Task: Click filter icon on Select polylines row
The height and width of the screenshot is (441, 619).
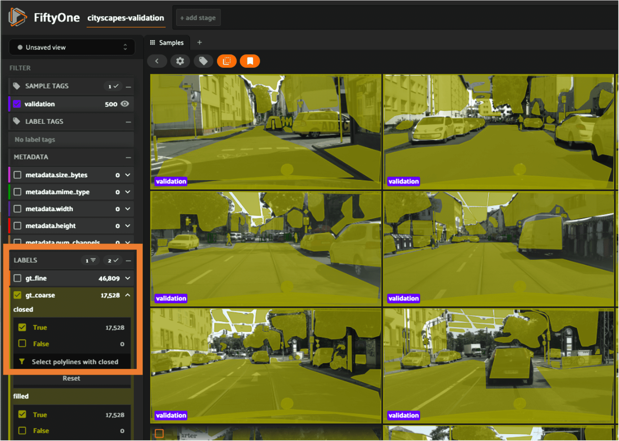Action: 22,361
